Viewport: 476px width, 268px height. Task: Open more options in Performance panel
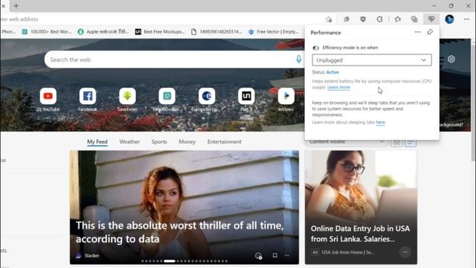pos(417,32)
